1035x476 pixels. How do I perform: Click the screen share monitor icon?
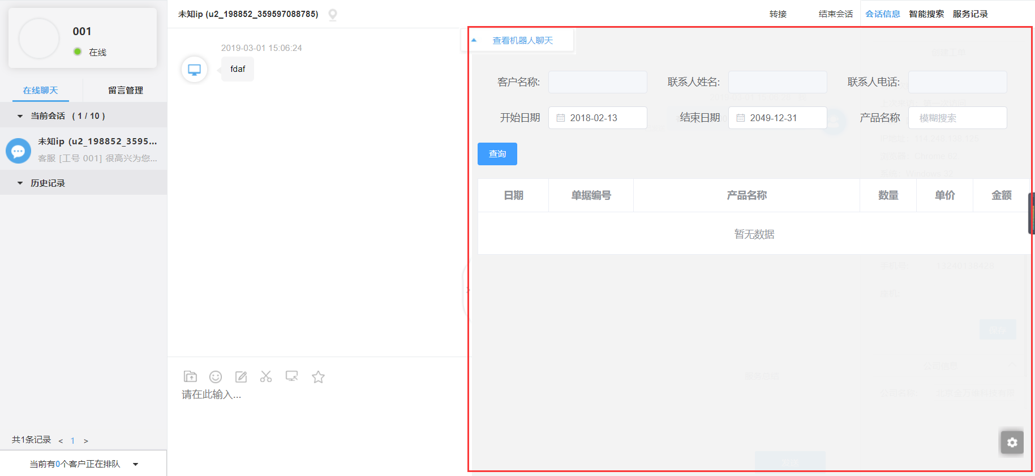tap(292, 377)
